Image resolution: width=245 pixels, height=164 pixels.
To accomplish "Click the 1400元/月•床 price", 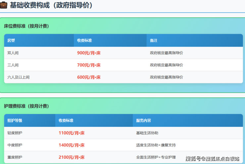I will click(72, 145).
